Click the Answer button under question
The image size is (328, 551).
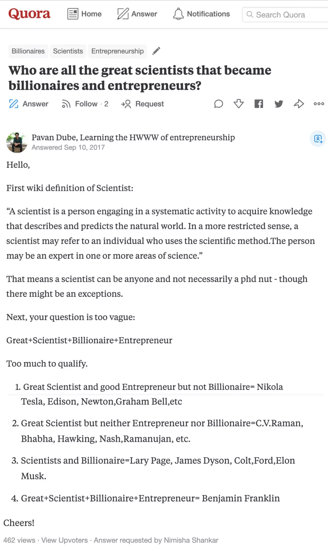[29, 104]
